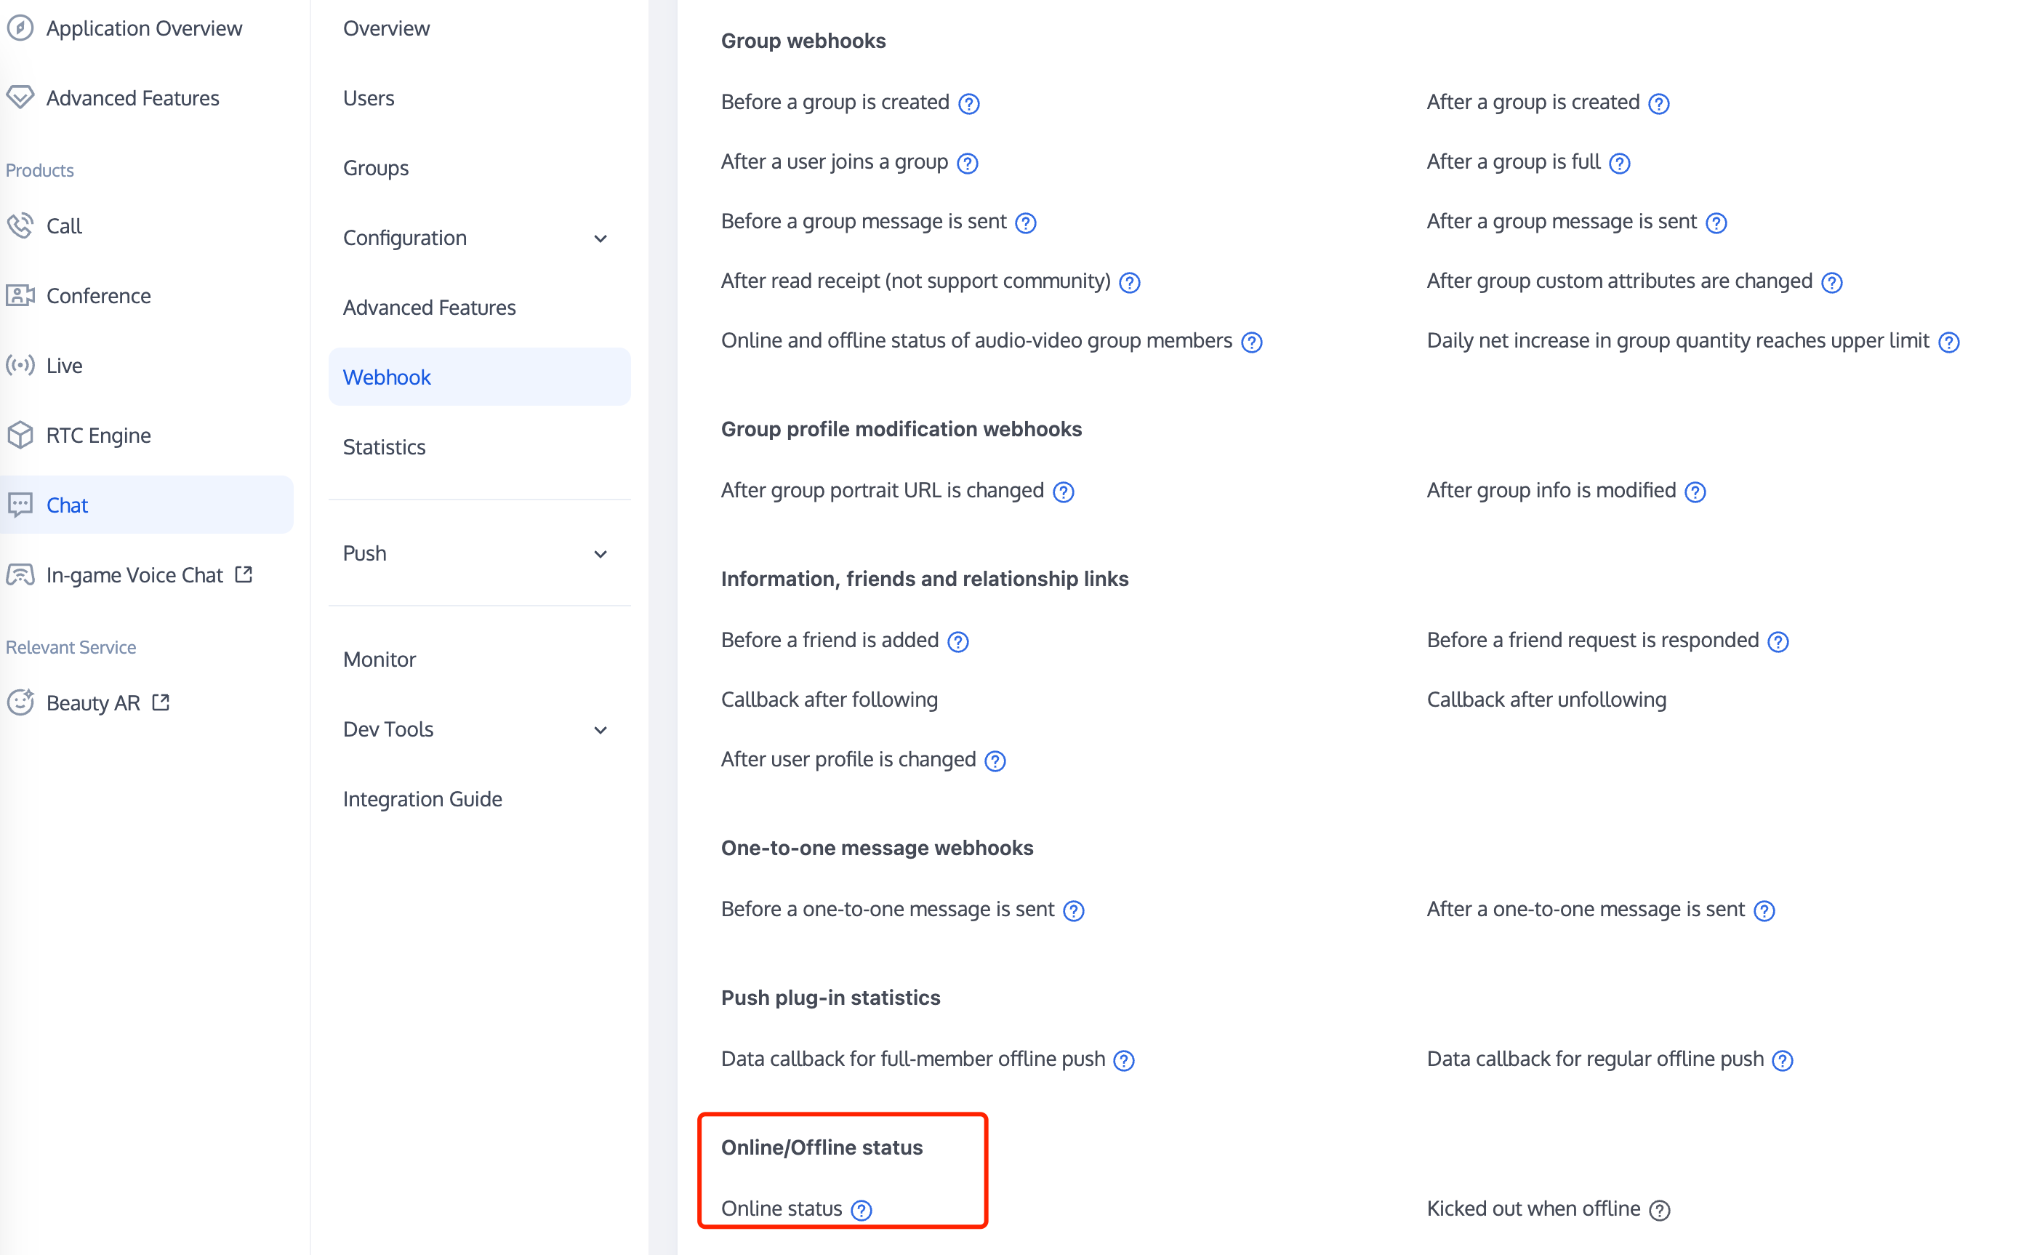
Task: Open the Statistics menu item
Action: [x=384, y=447]
